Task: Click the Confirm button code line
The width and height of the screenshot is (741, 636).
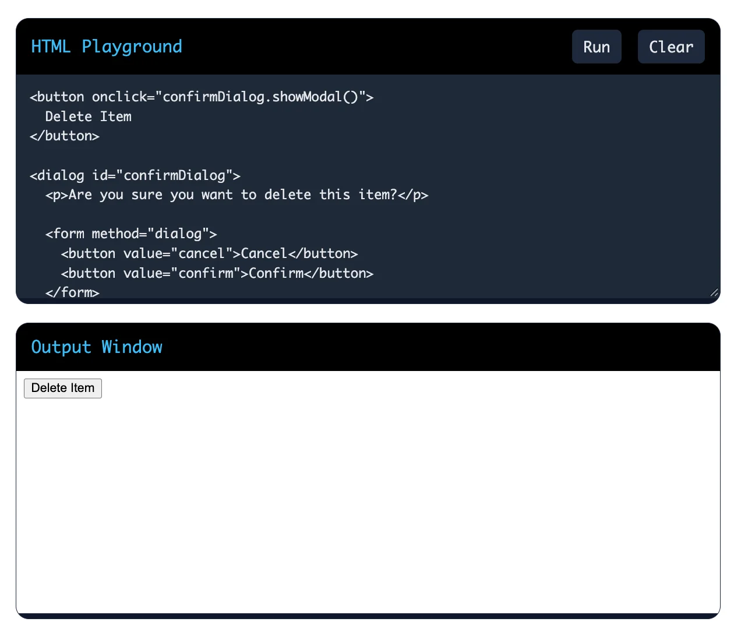Action: pos(217,273)
